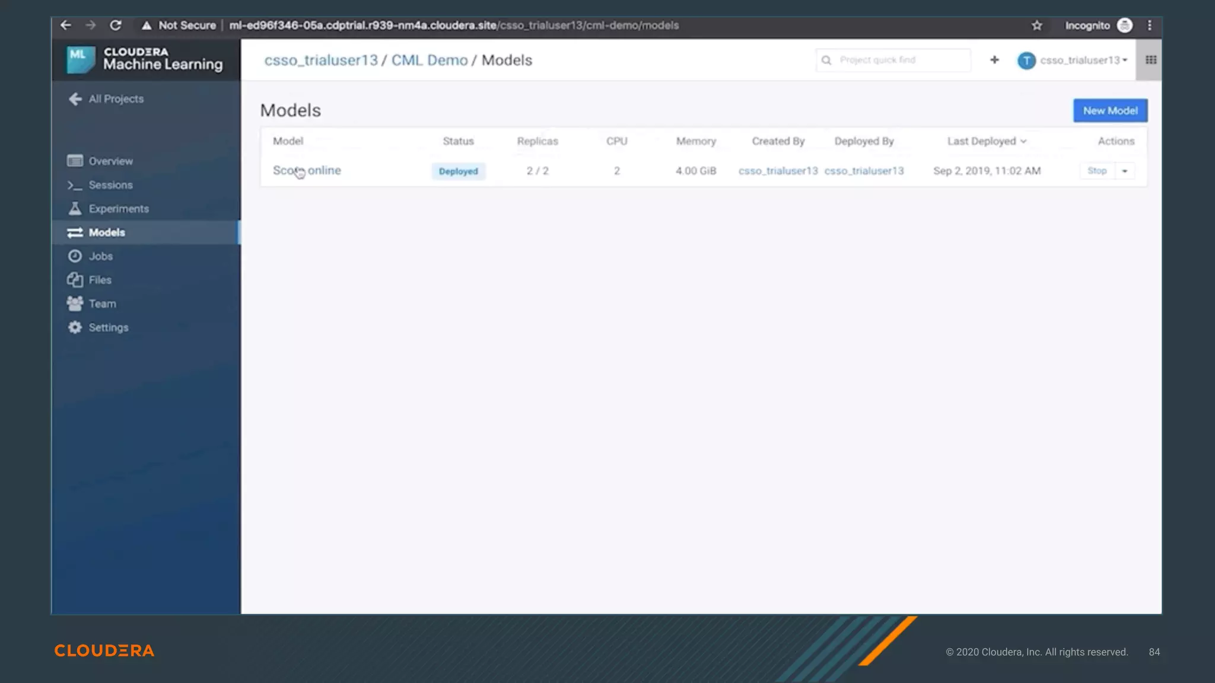Image resolution: width=1215 pixels, height=683 pixels.
Task: Click CML Demo breadcrumb link
Action: (x=429, y=60)
